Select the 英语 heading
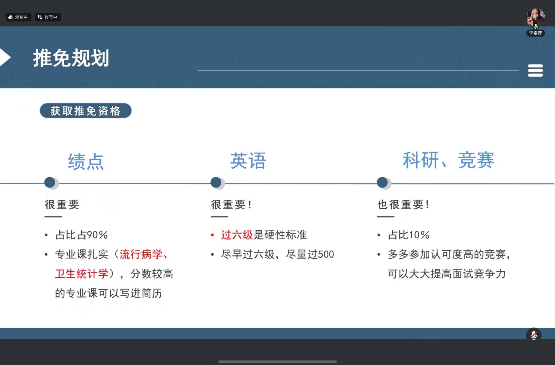 pos(248,161)
